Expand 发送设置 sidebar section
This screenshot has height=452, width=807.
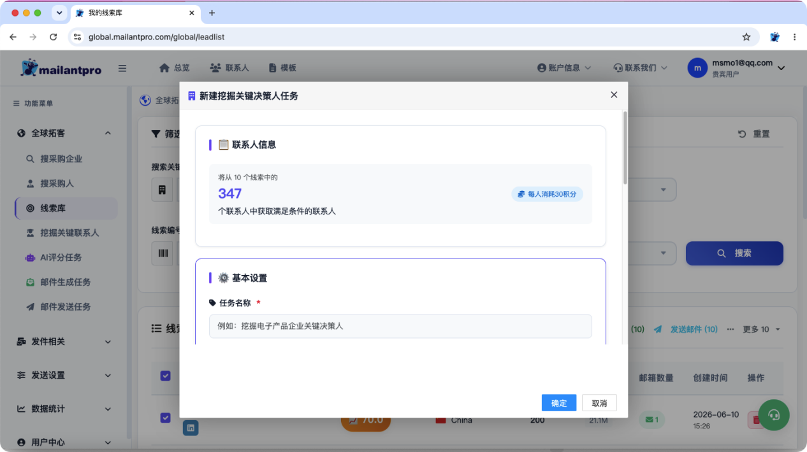[64, 376]
